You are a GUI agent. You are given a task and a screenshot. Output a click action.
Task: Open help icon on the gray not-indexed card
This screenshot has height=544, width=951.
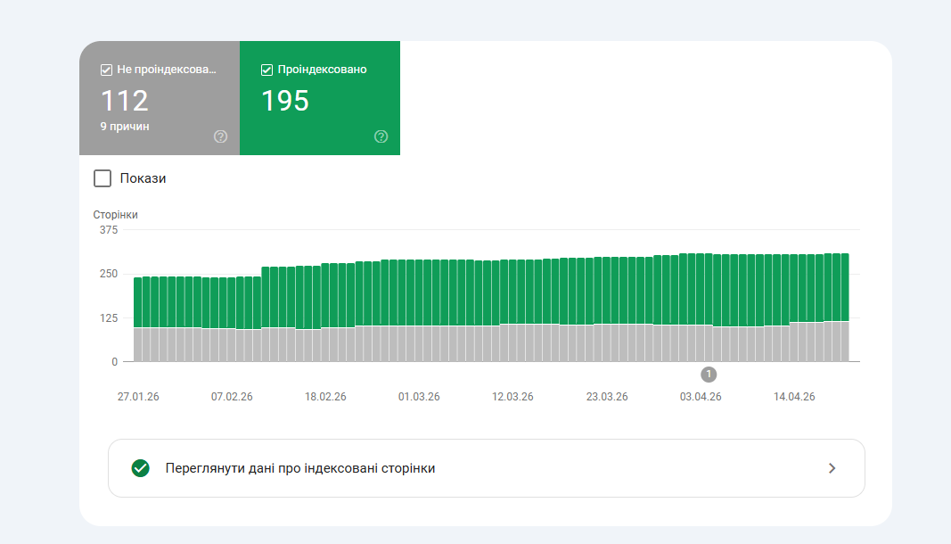221,136
